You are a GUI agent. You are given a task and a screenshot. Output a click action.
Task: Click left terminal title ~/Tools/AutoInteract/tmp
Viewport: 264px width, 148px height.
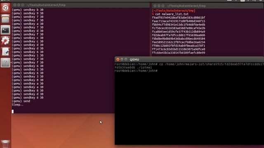(46, 5)
